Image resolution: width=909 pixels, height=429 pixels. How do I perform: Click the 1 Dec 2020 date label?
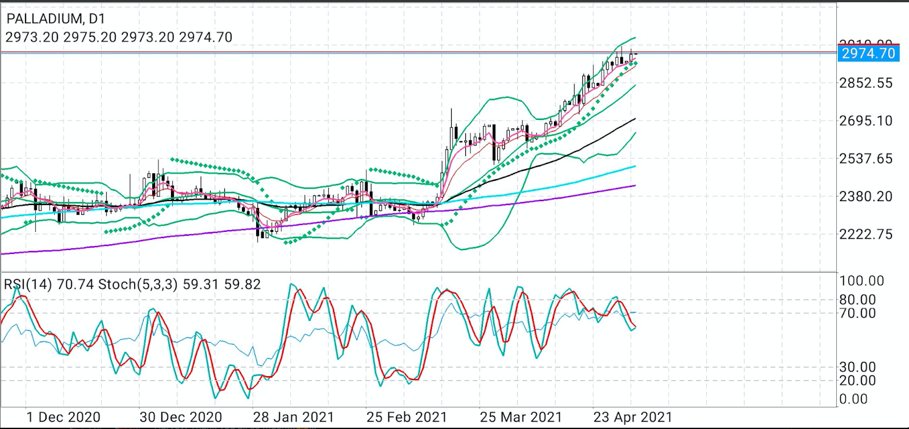tap(63, 417)
